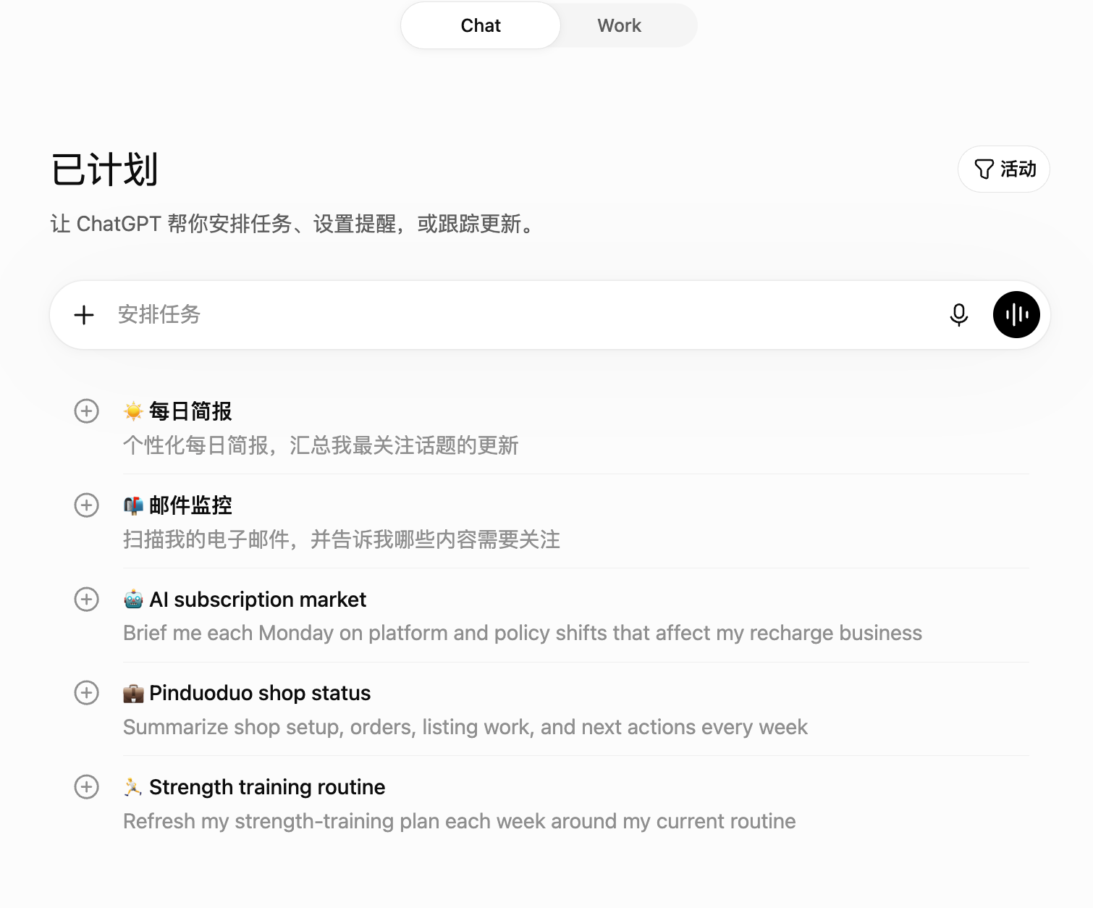Select the 邮件监控 suggestion title
The width and height of the screenshot is (1093, 908).
(190, 505)
